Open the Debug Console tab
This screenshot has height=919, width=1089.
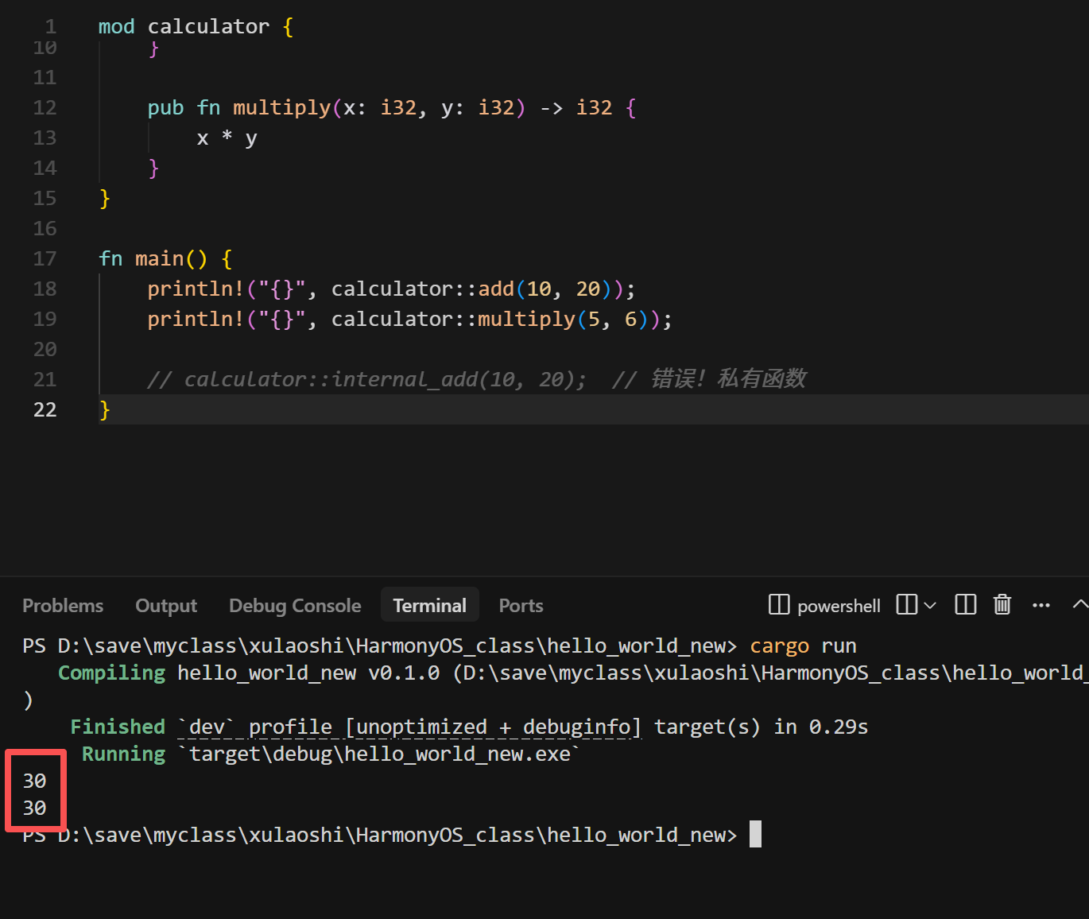click(x=295, y=606)
